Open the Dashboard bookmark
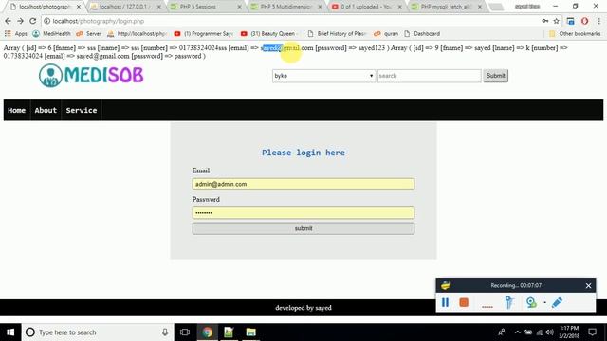The width and height of the screenshot is (607, 341). click(x=422, y=34)
